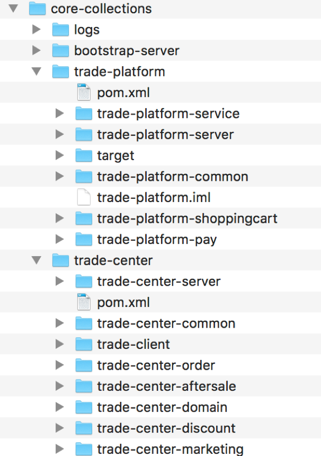This screenshot has width=321, height=456.
Task: Select the trade-center-aftersale folder name
Action: [166, 386]
